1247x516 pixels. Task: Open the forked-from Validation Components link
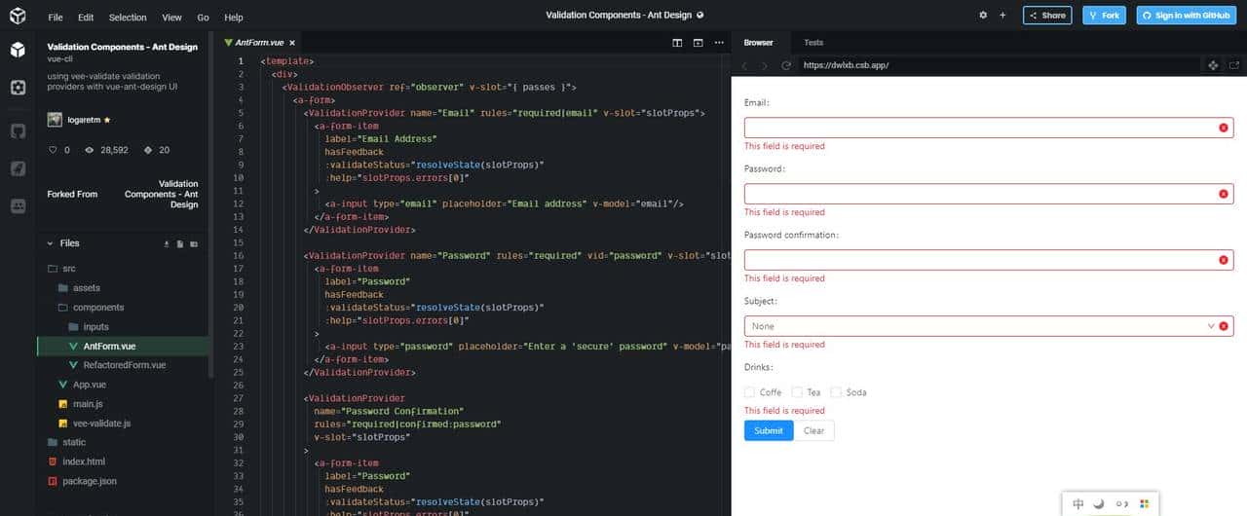pos(162,195)
